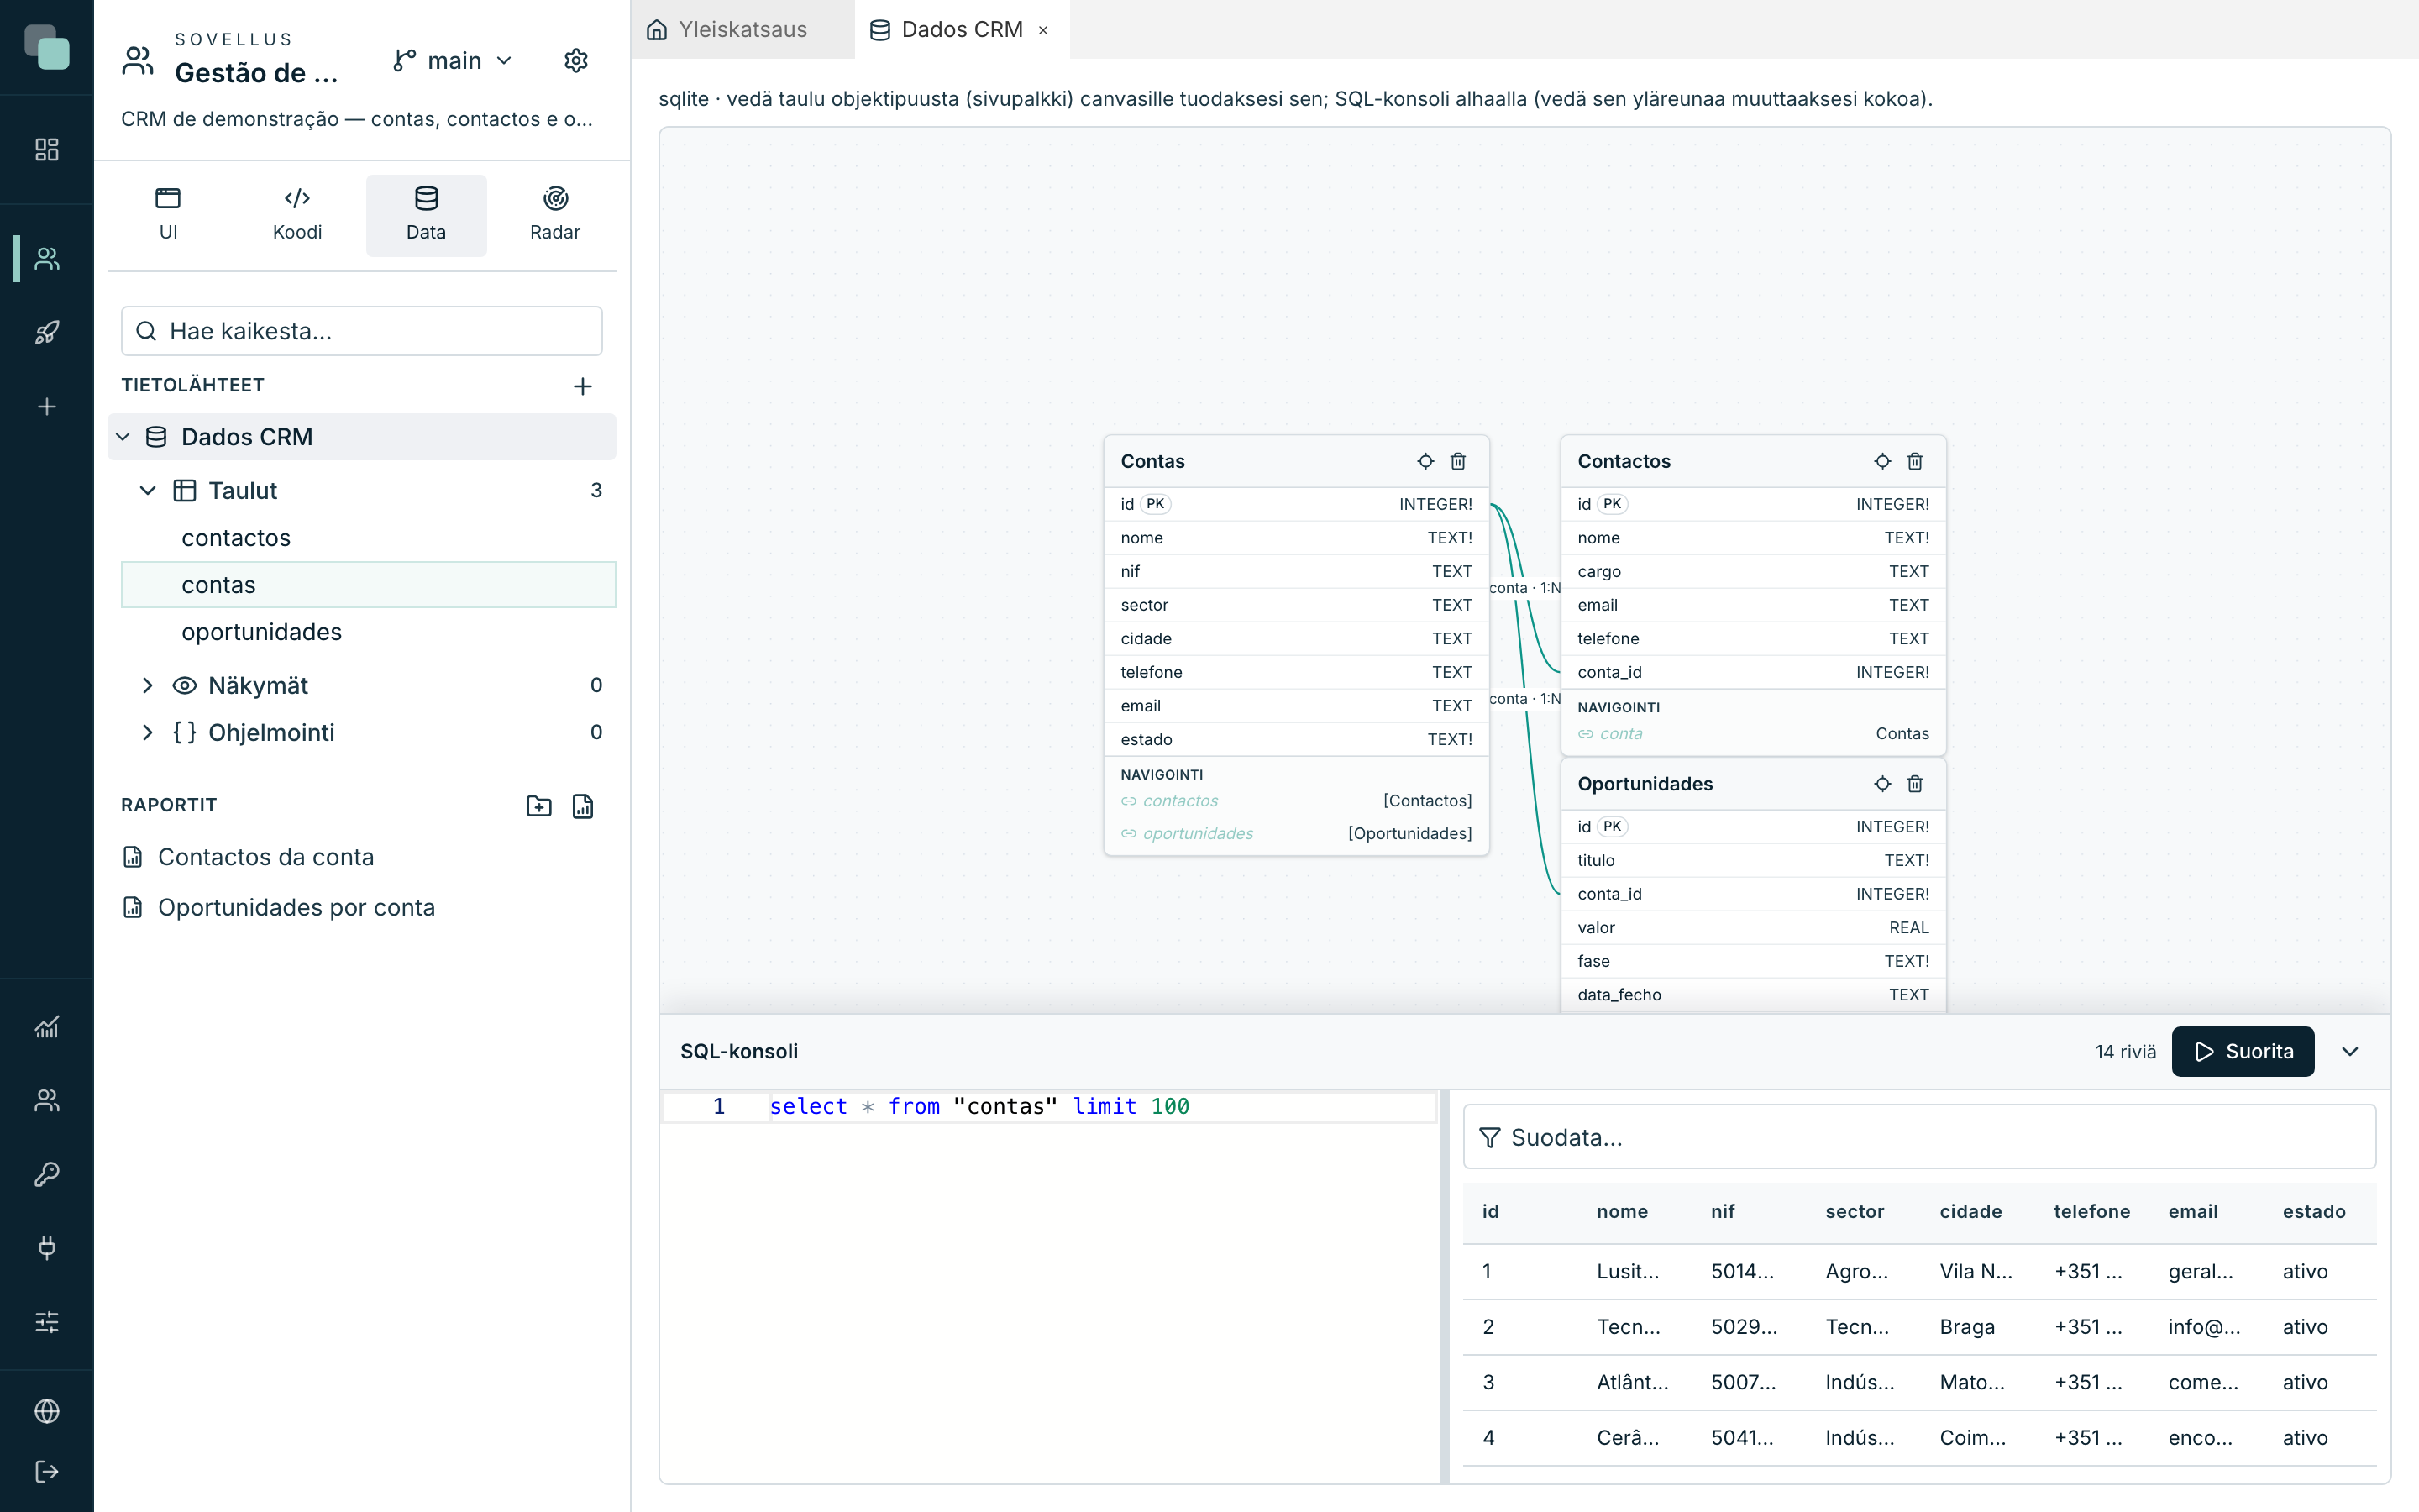Image resolution: width=2419 pixels, height=1512 pixels.
Task: Open app settings gear next to main branch
Action: click(x=575, y=61)
